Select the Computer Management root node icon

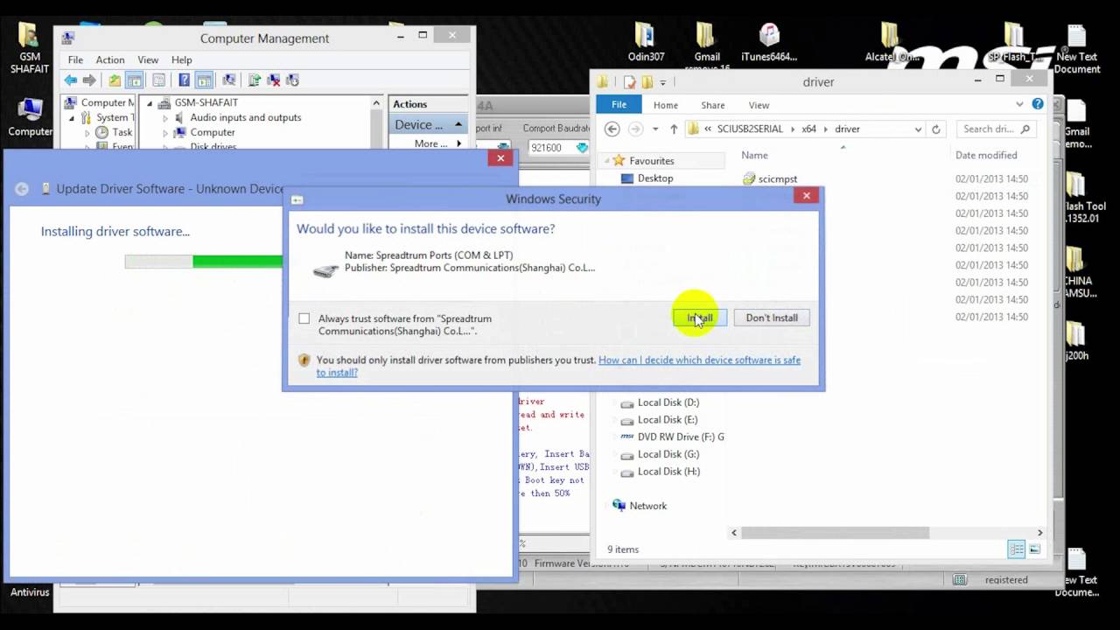[70, 102]
